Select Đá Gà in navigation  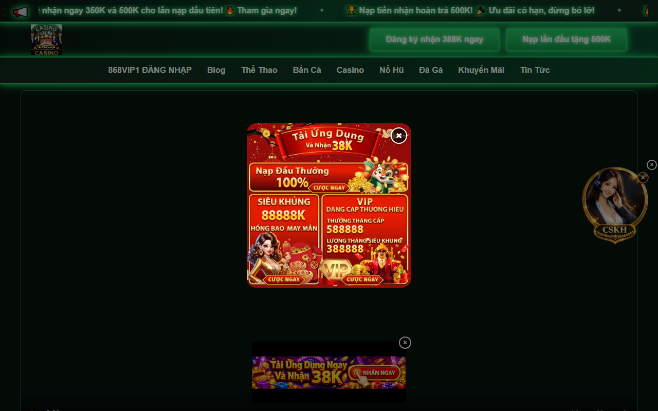[x=431, y=70]
